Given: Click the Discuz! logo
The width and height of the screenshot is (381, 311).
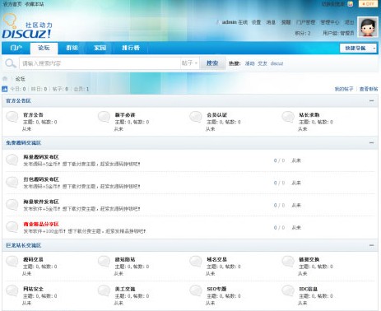Looking at the screenshot, I should click(x=27, y=26).
